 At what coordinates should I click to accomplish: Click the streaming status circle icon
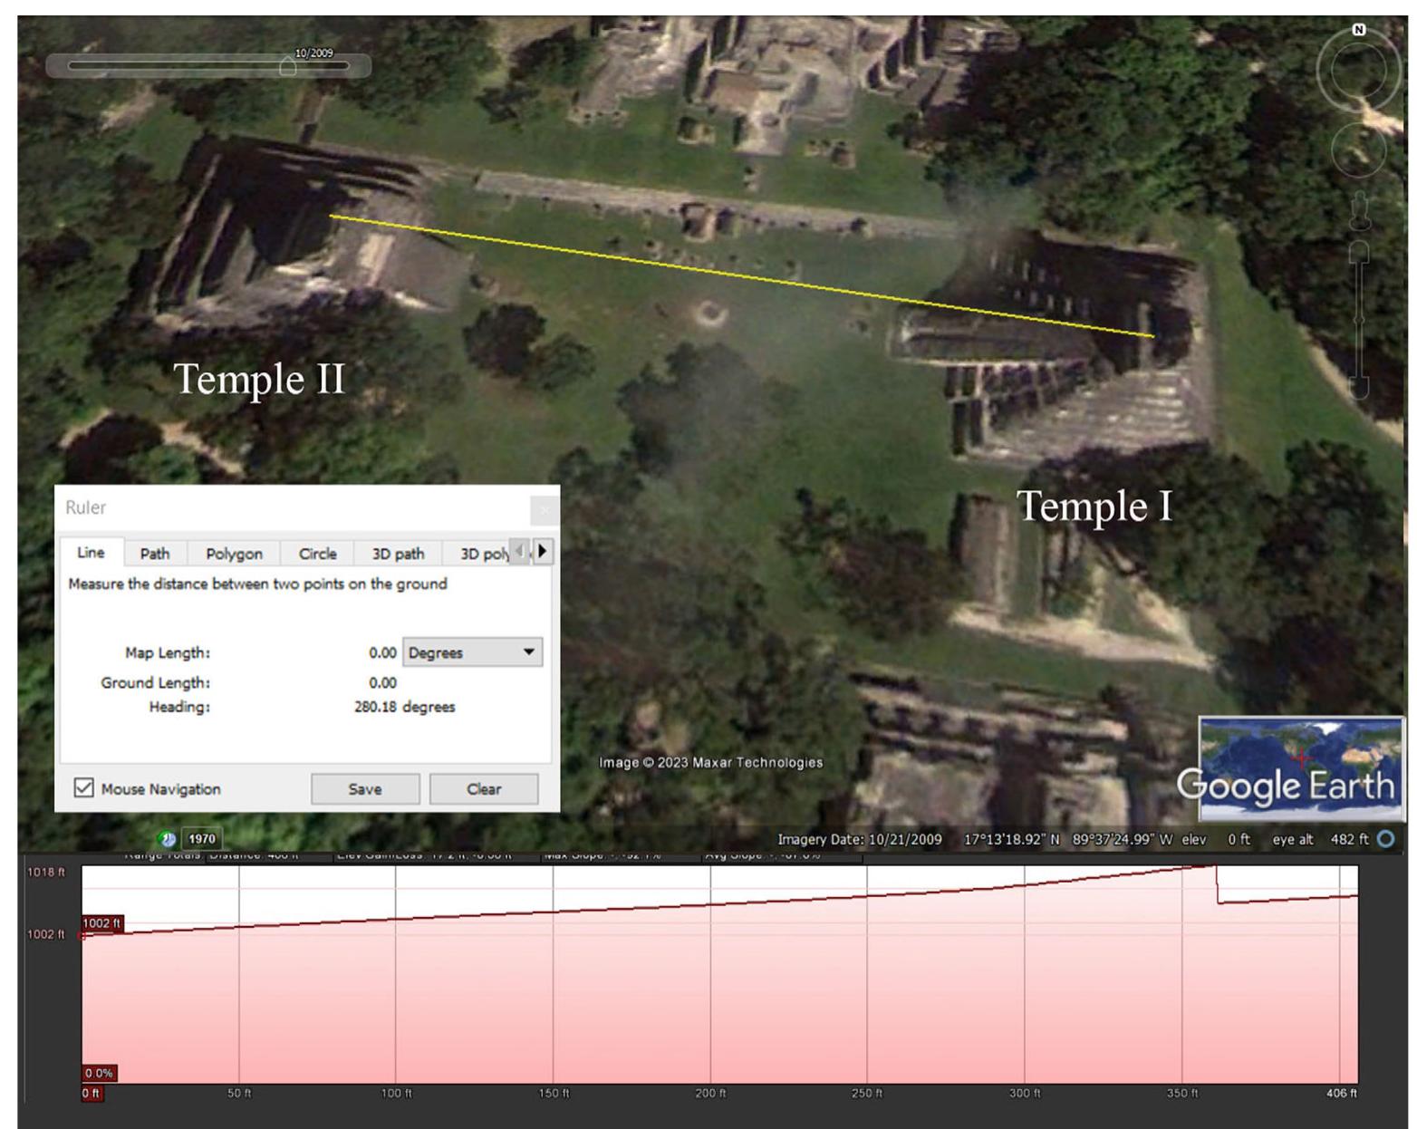pyautogui.click(x=1386, y=840)
